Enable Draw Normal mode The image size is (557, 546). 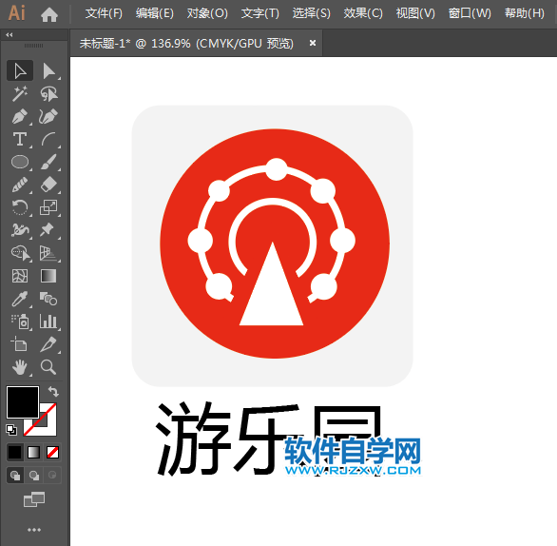click(15, 475)
